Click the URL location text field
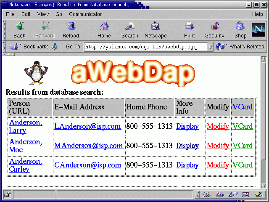The width and height of the screenshot is (269, 202). (143, 47)
